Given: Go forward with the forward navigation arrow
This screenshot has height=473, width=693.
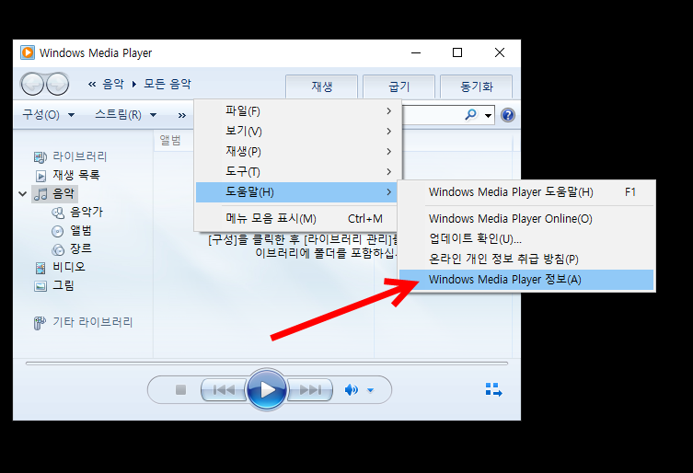Looking at the screenshot, I should pos(57,84).
